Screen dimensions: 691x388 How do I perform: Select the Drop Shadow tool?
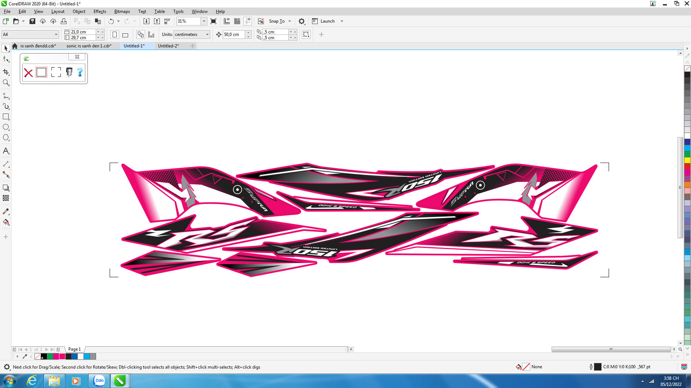[x=6, y=188]
